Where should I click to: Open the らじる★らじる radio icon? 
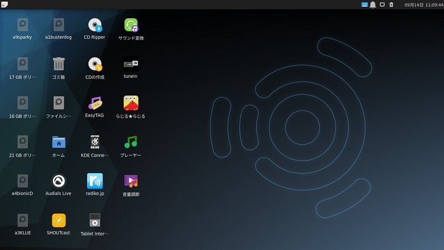click(x=131, y=103)
